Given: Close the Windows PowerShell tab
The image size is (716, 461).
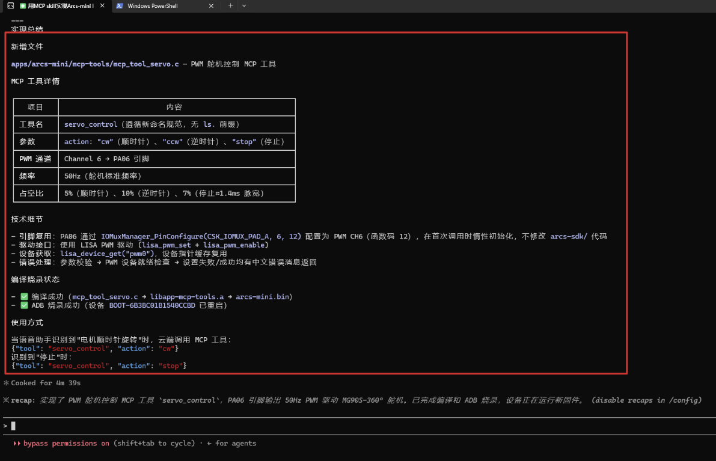Looking at the screenshot, I should pyautogui.click(x=211, y=6).
